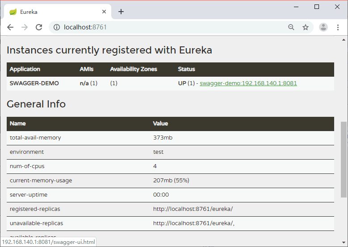348x247 pixels.
Task: Select the registered-replicas row name
Action: (x=35, y=209)
